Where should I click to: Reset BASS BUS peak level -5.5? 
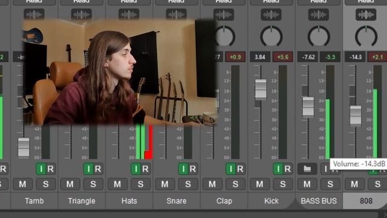pos(330,57)
